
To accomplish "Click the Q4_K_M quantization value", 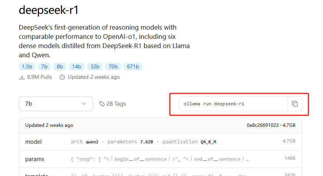I will pyautogui.click(x=208, y=142).
